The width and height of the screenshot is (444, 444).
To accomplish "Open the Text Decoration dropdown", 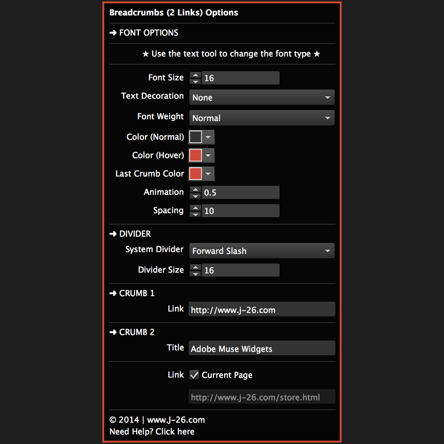I will click(261, 98).
